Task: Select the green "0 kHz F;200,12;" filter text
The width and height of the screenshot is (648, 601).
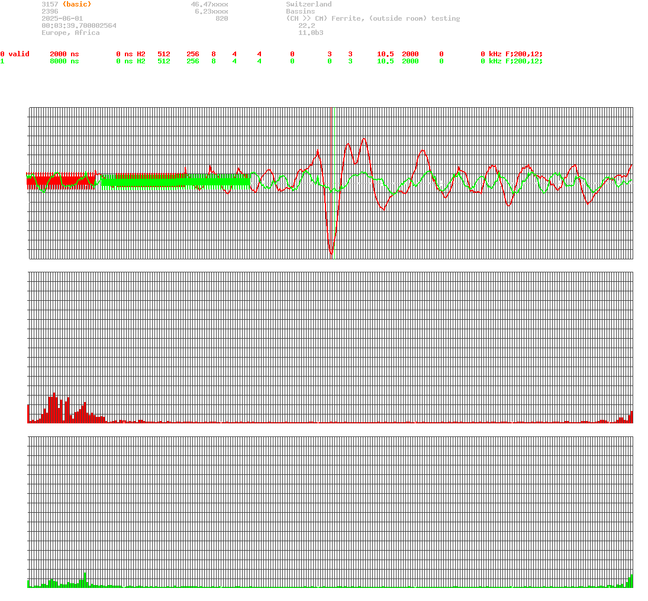Action: (x=512, y=61)
